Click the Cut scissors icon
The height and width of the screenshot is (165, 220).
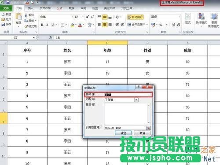(x=26, y=15)
